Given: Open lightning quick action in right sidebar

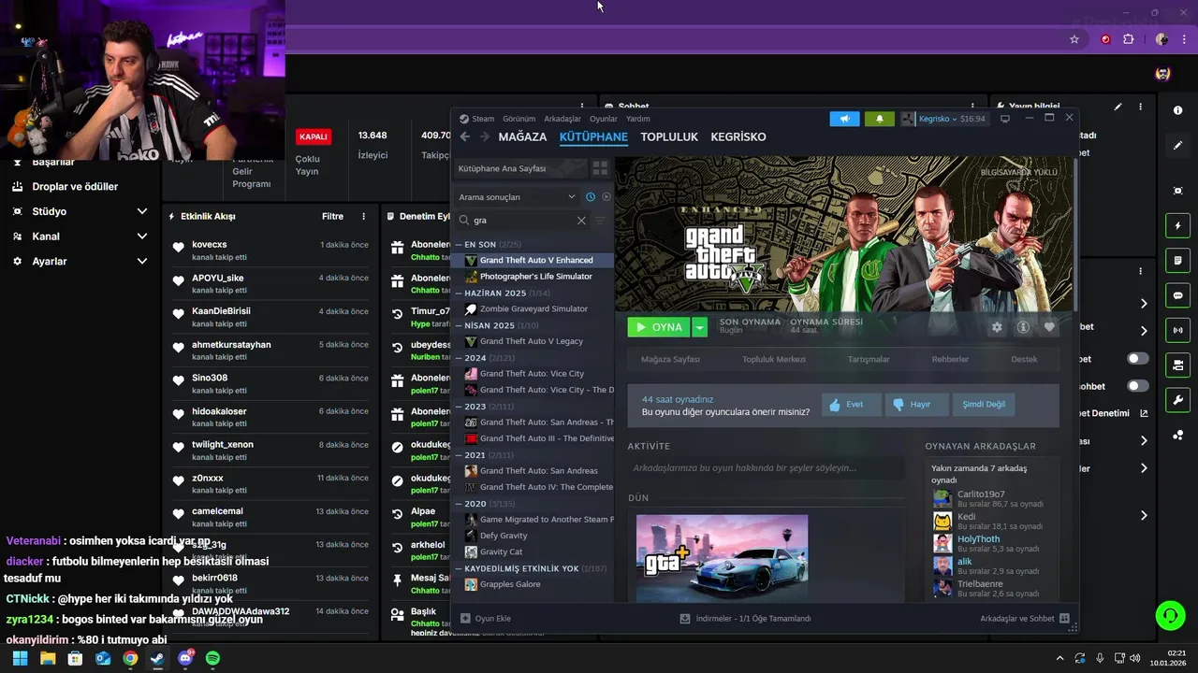Looking at the screenshot, I should tap(1177, 225).
